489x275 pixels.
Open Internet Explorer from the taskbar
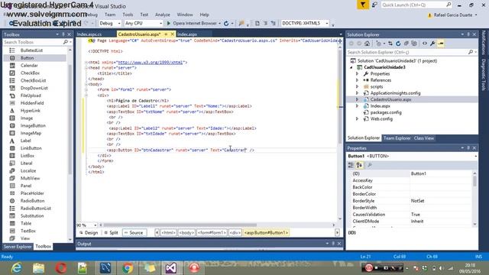(x=17, y=268)
